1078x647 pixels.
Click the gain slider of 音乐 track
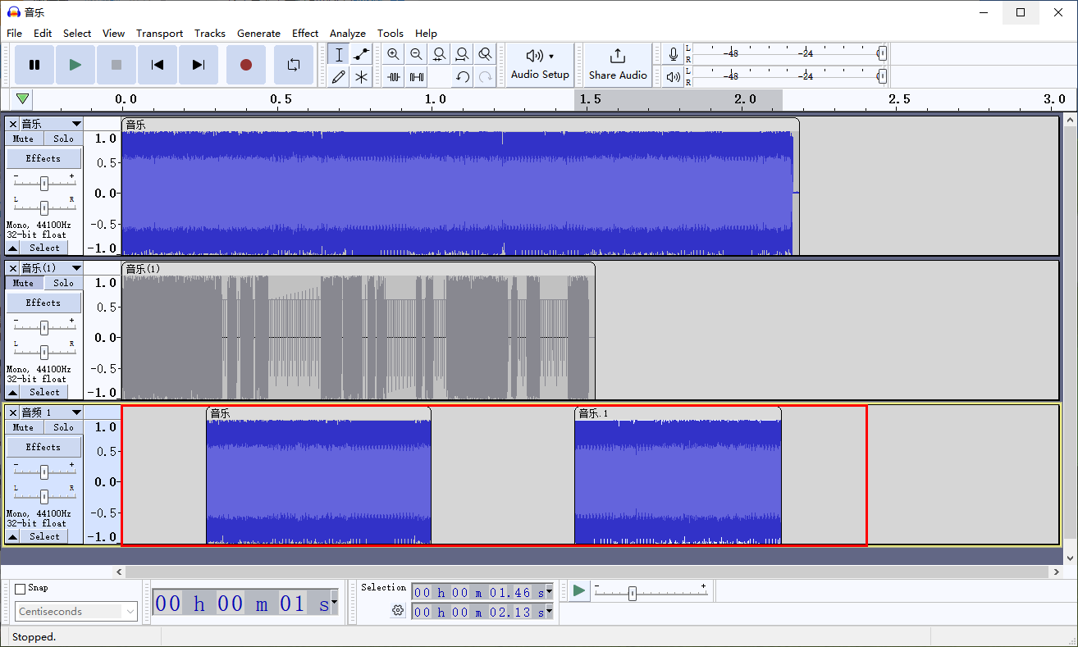point(44,184)
